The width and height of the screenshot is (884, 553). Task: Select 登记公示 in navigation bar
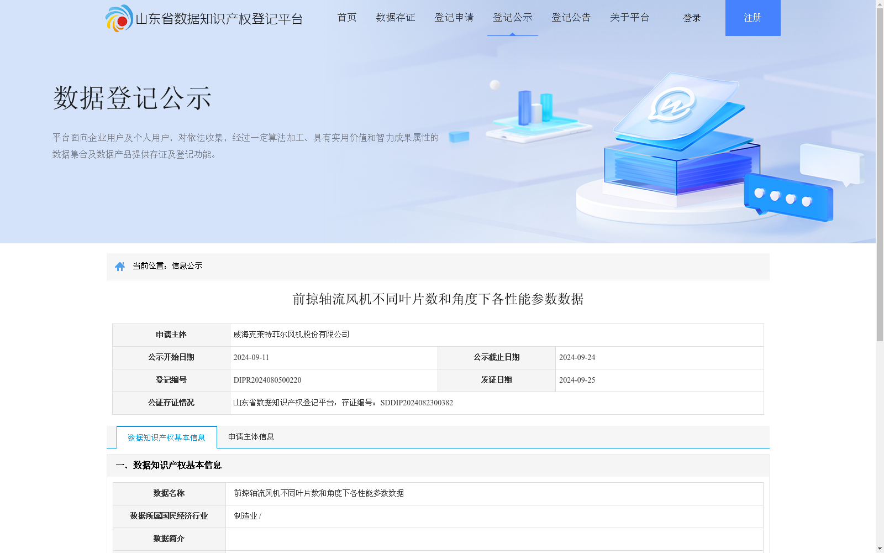pos(513,18)
